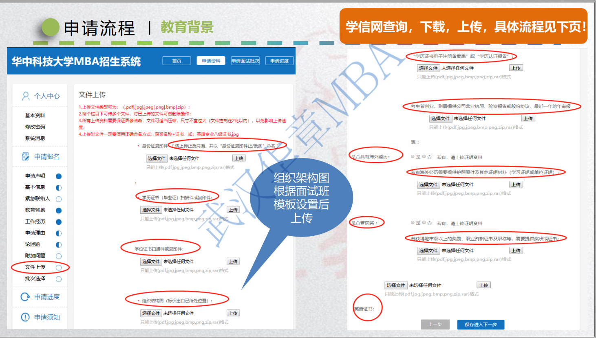Open 批次选择 step in sidebar
The image size is (596, 338).
tap(35, 279)
